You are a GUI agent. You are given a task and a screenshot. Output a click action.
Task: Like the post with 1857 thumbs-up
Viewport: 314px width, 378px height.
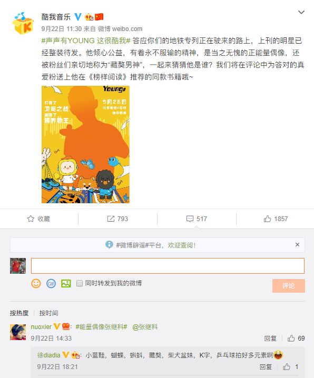276,219
